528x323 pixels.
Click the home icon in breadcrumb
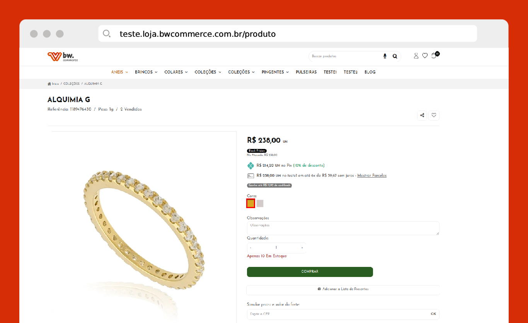49,84
